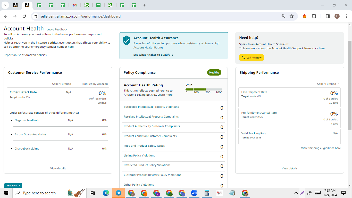This screenshot has width=352, height=198.
Task: Click the zoom magnifier icon in address bar
Action: point(283,16)
